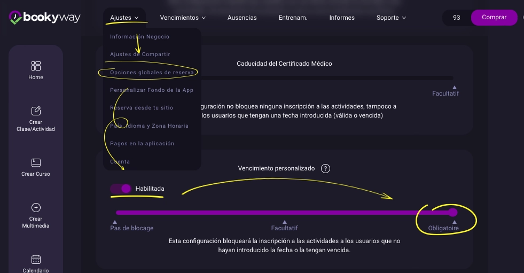The image size is (524, 273).
Task: Click the Obligatoire slider handle
Action: click(453, 212)
